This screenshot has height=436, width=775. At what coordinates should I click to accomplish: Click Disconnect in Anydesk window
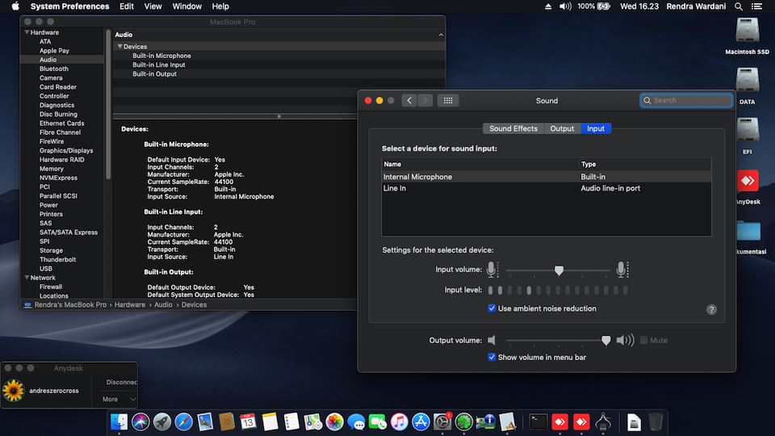[122, 382]
